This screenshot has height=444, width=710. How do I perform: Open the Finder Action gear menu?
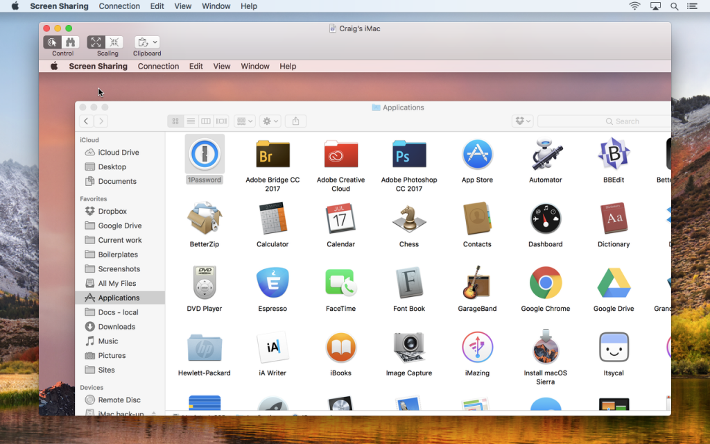coord(270,121)
